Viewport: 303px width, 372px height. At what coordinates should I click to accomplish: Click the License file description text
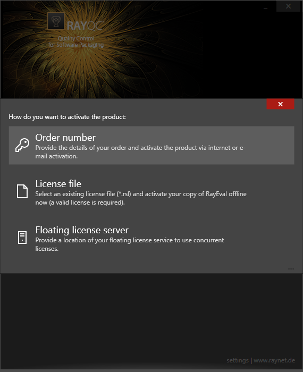click(x=141, y=198)
